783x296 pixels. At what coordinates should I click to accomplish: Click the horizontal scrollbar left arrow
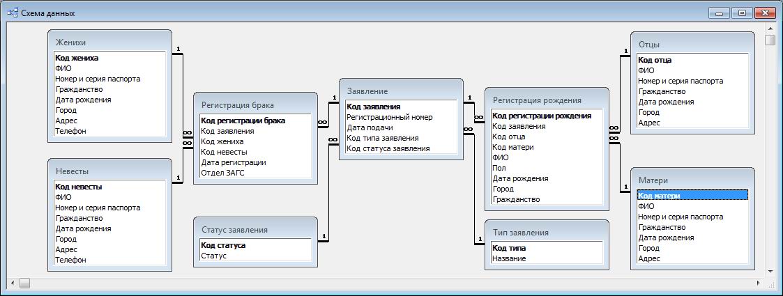pos(12,283)
